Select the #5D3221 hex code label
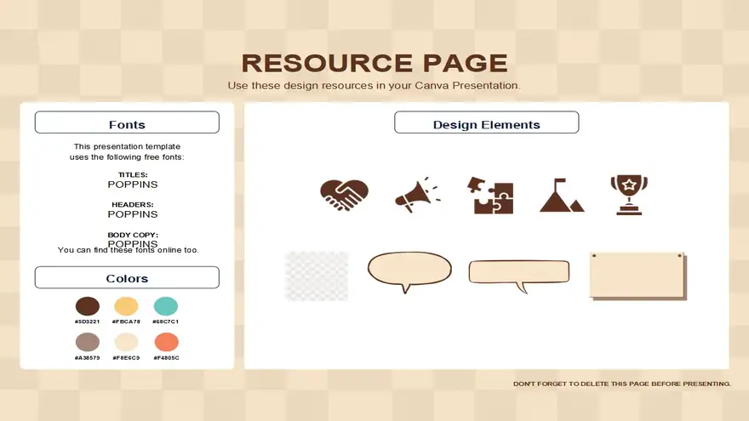This screenshot has width=749, height=421. click(88, 321)
